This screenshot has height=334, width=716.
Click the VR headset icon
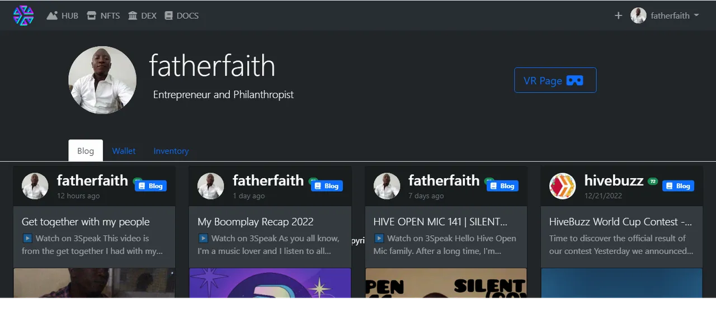tap(575, 80)
